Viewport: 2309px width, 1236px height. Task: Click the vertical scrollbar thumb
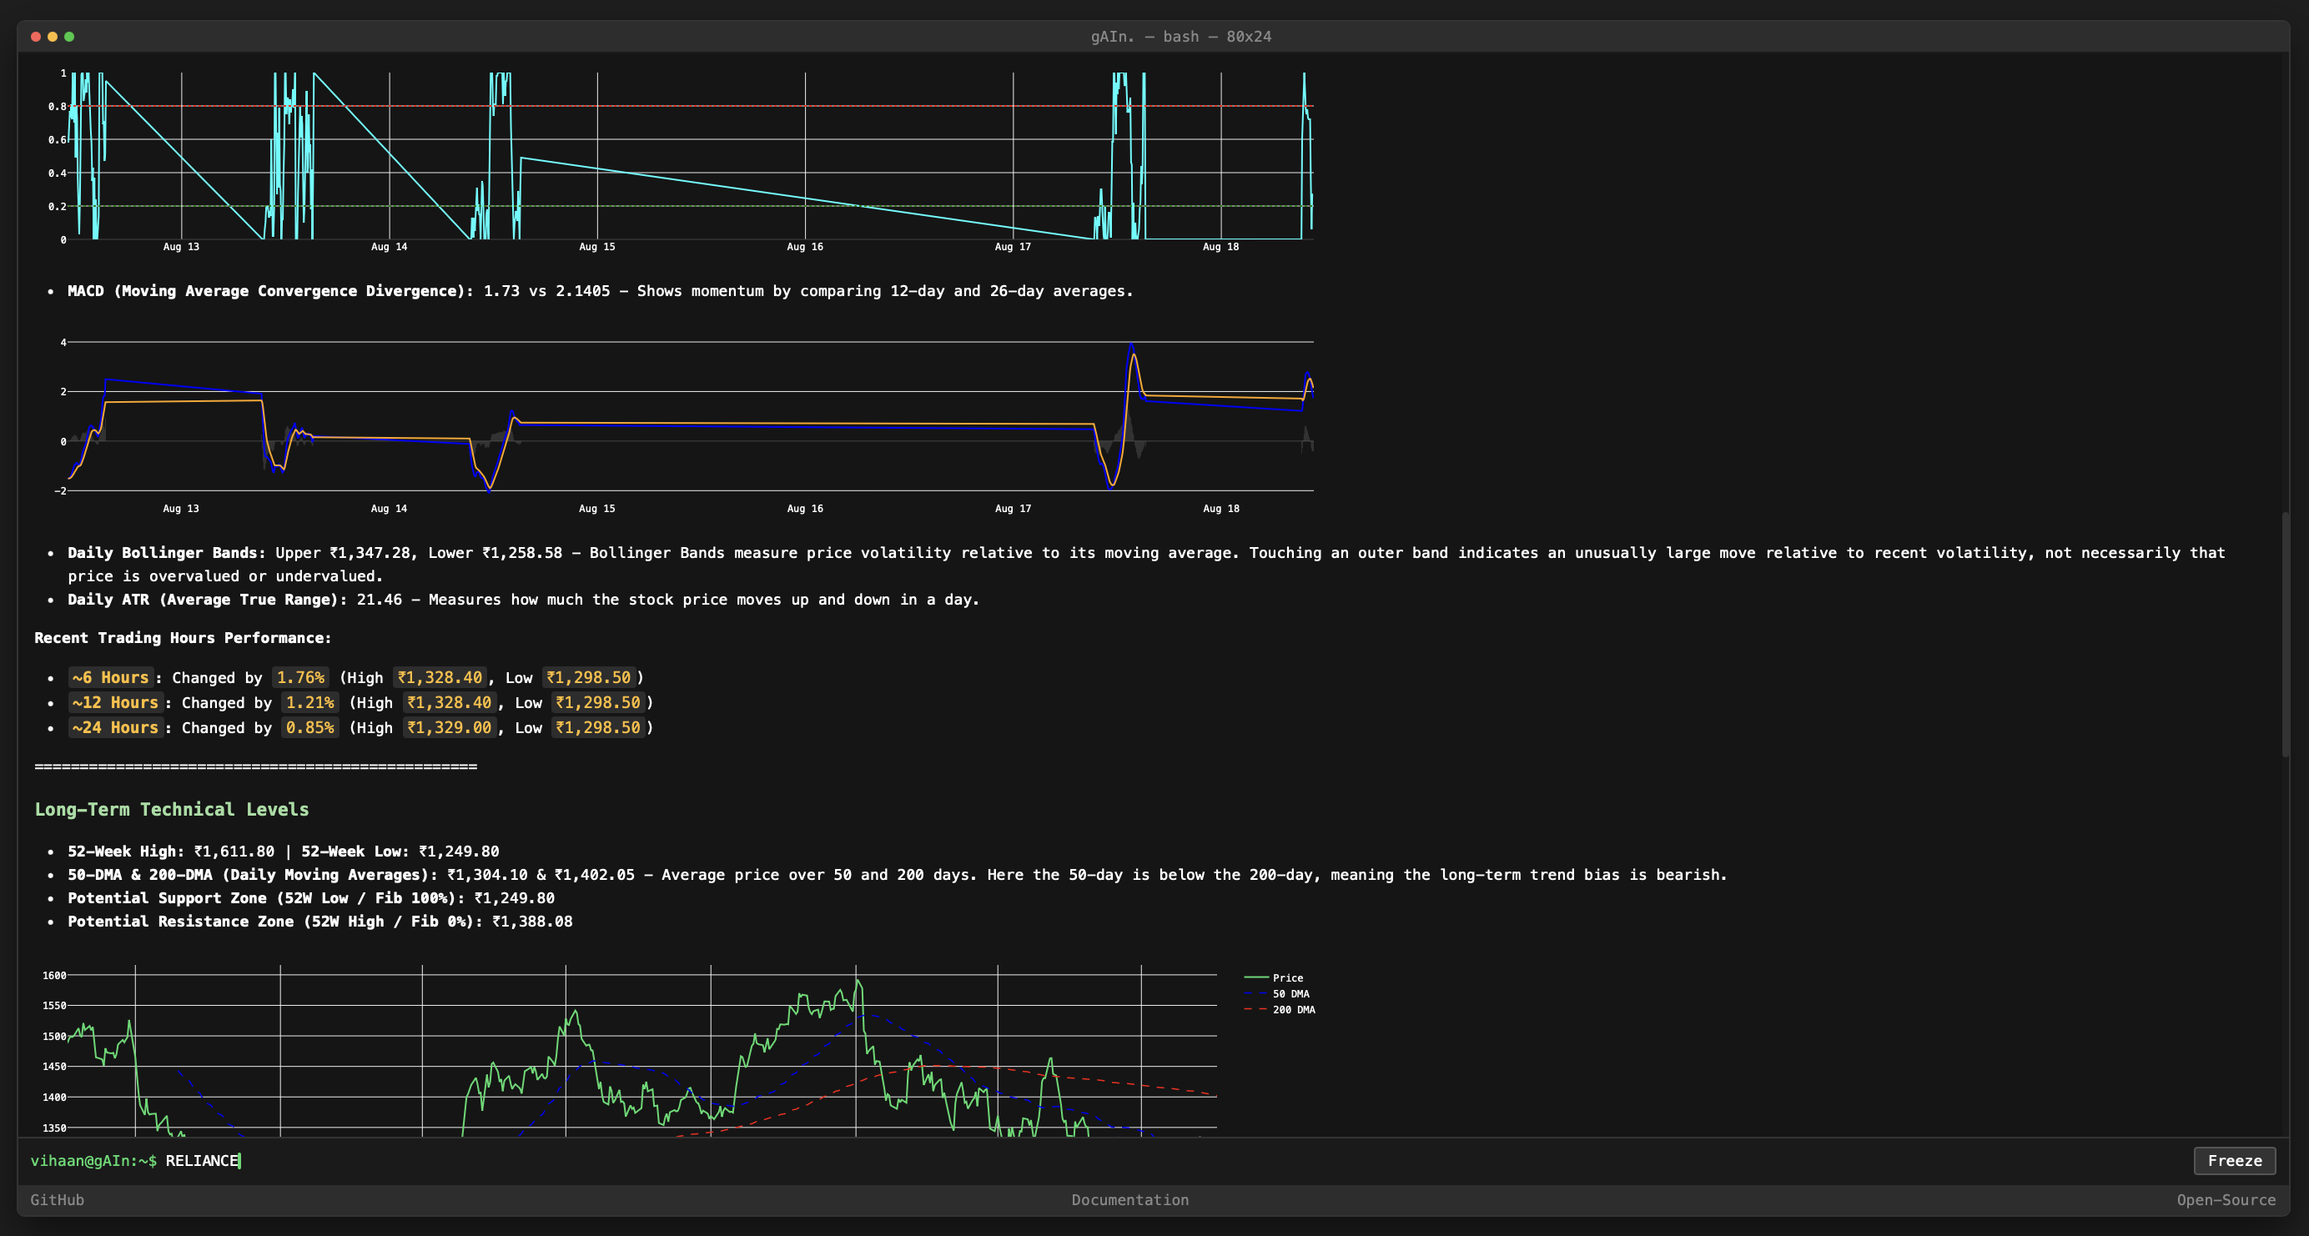2286,635
